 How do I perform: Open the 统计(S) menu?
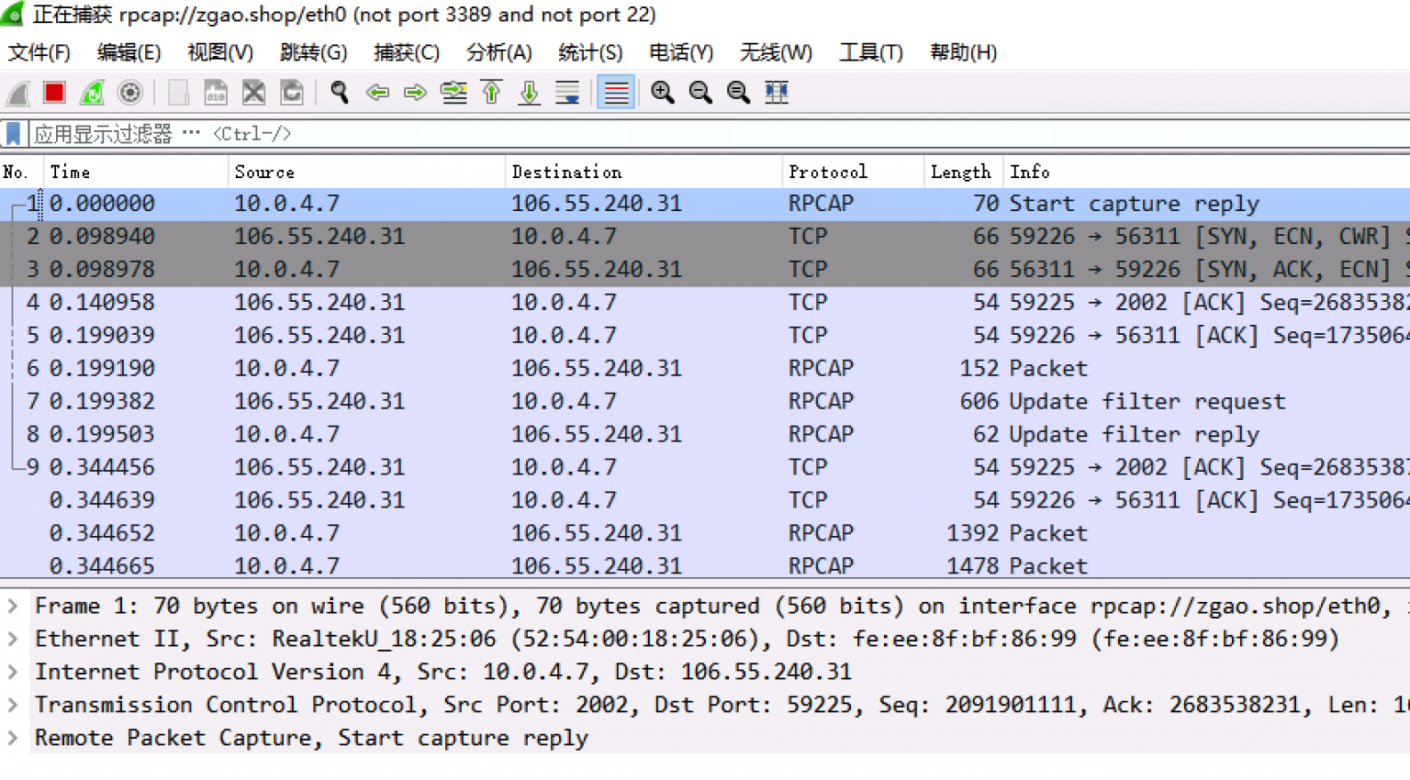[x=589, y=52]
